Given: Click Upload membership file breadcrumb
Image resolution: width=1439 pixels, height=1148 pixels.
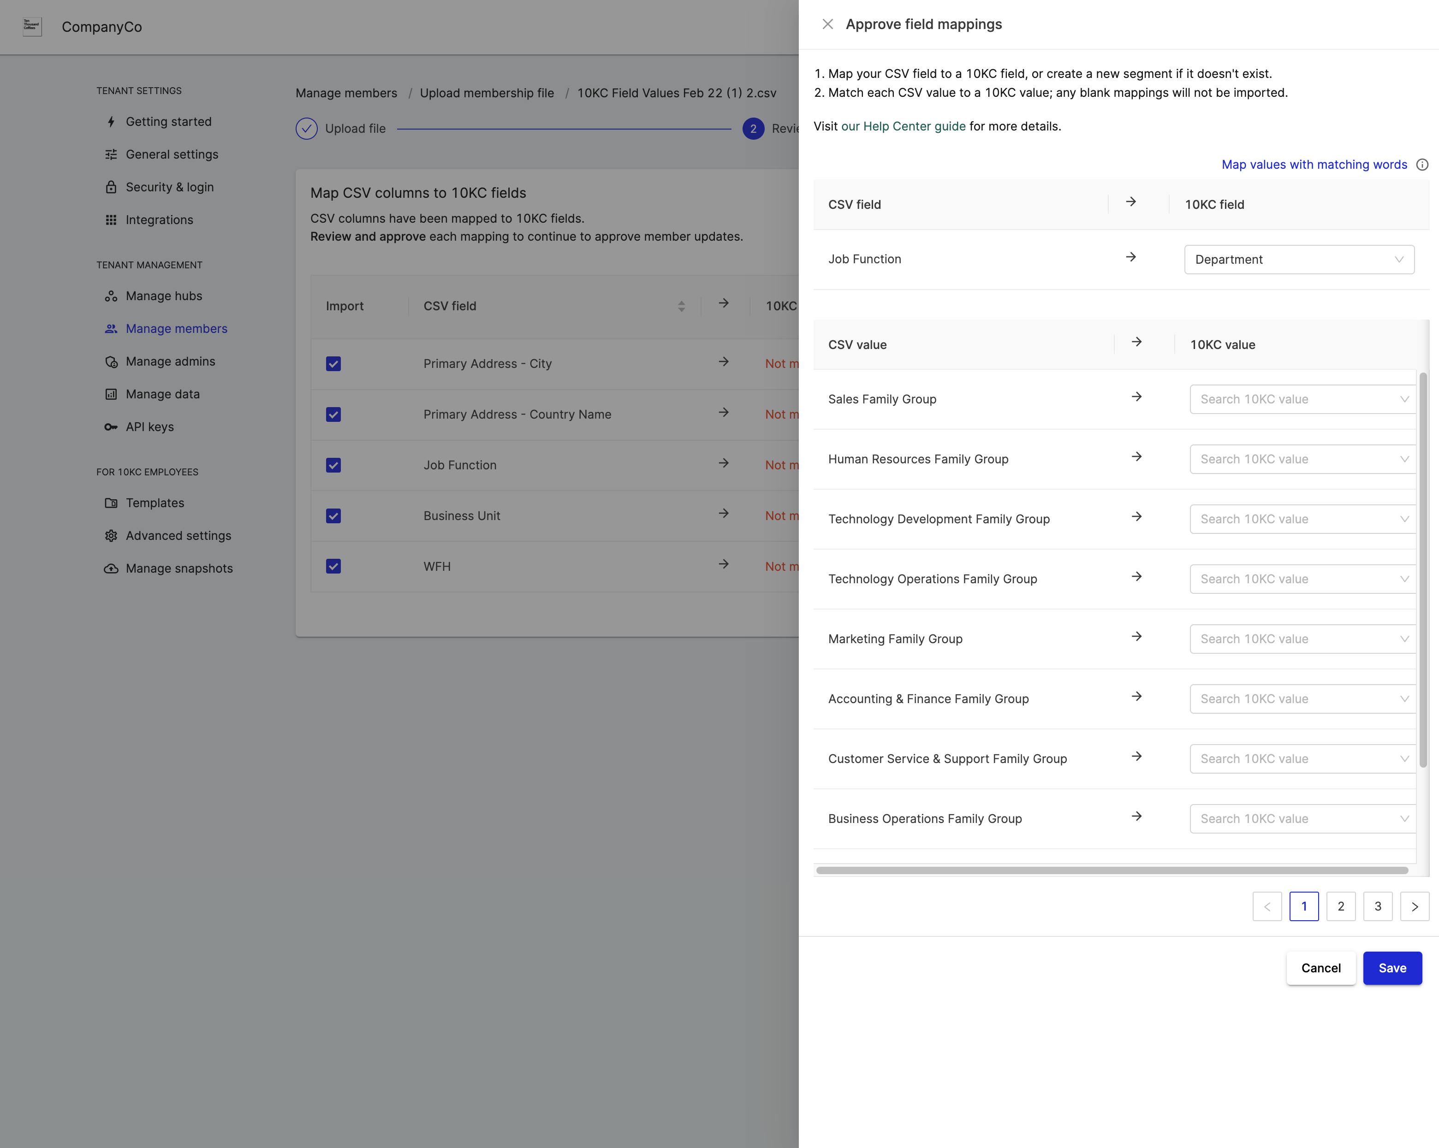Looking at the screenshot, I should (x=487, y=93).
